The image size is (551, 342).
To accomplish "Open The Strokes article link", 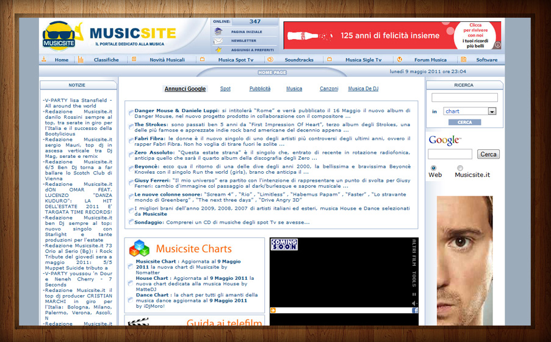I will (151, 124).
